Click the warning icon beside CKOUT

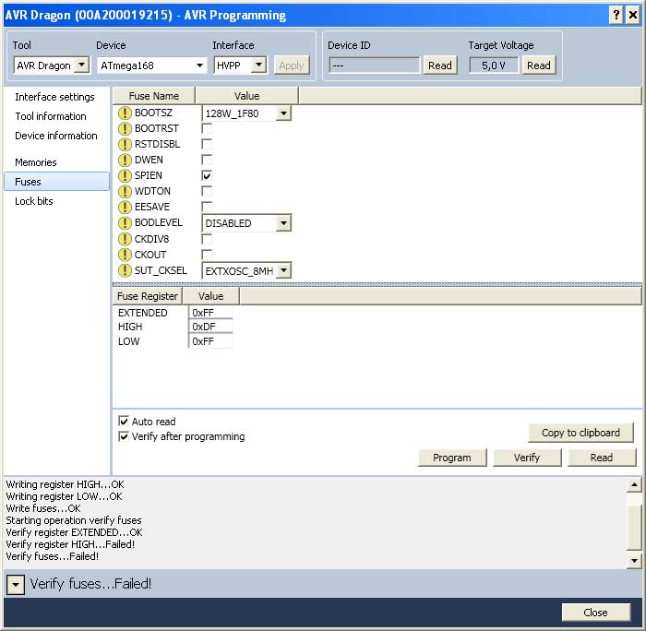(125, 255)
